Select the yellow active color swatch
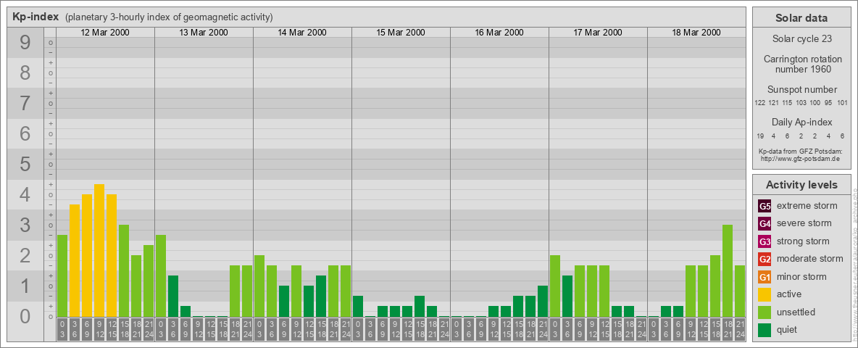 click(765, 294)
